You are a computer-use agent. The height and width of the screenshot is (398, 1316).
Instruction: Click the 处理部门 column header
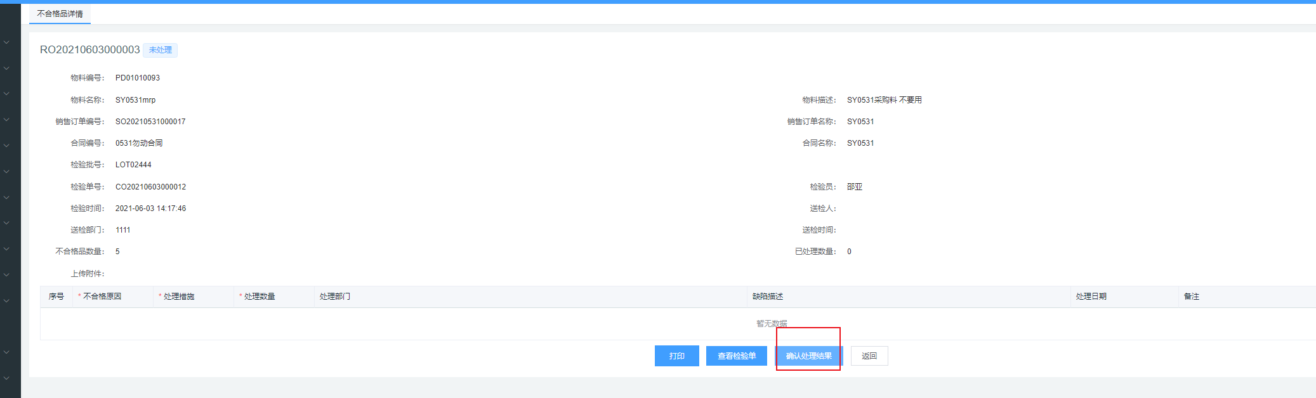334,297
